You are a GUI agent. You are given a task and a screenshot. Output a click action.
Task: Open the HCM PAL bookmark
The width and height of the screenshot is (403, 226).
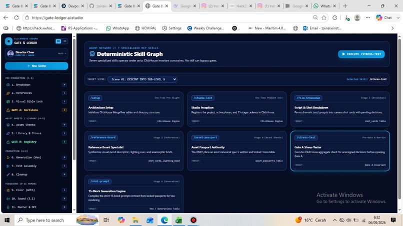tap(145, 28)
